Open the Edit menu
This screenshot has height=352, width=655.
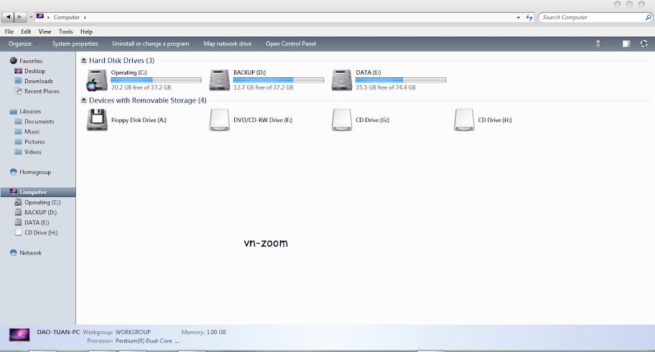click(26, 32)
